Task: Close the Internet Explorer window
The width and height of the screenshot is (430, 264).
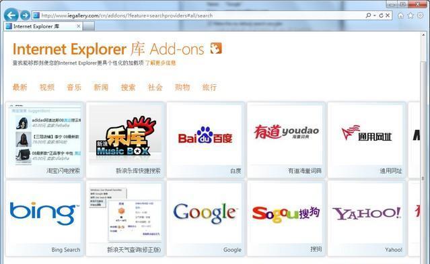Action: coord(418,4)
